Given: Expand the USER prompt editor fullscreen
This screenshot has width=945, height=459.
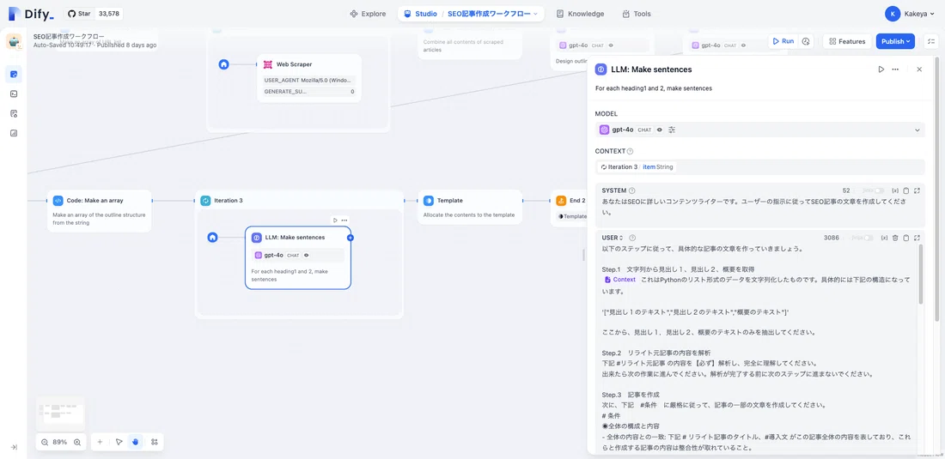Looking at the screenshot, I should (918, 238).
